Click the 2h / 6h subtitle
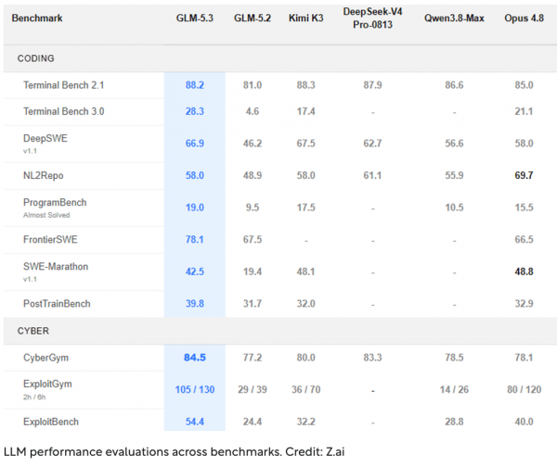The image size is (557, 467). (x=34, y=398)
